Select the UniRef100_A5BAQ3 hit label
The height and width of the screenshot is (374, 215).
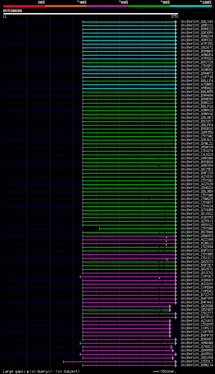point(197,88)
